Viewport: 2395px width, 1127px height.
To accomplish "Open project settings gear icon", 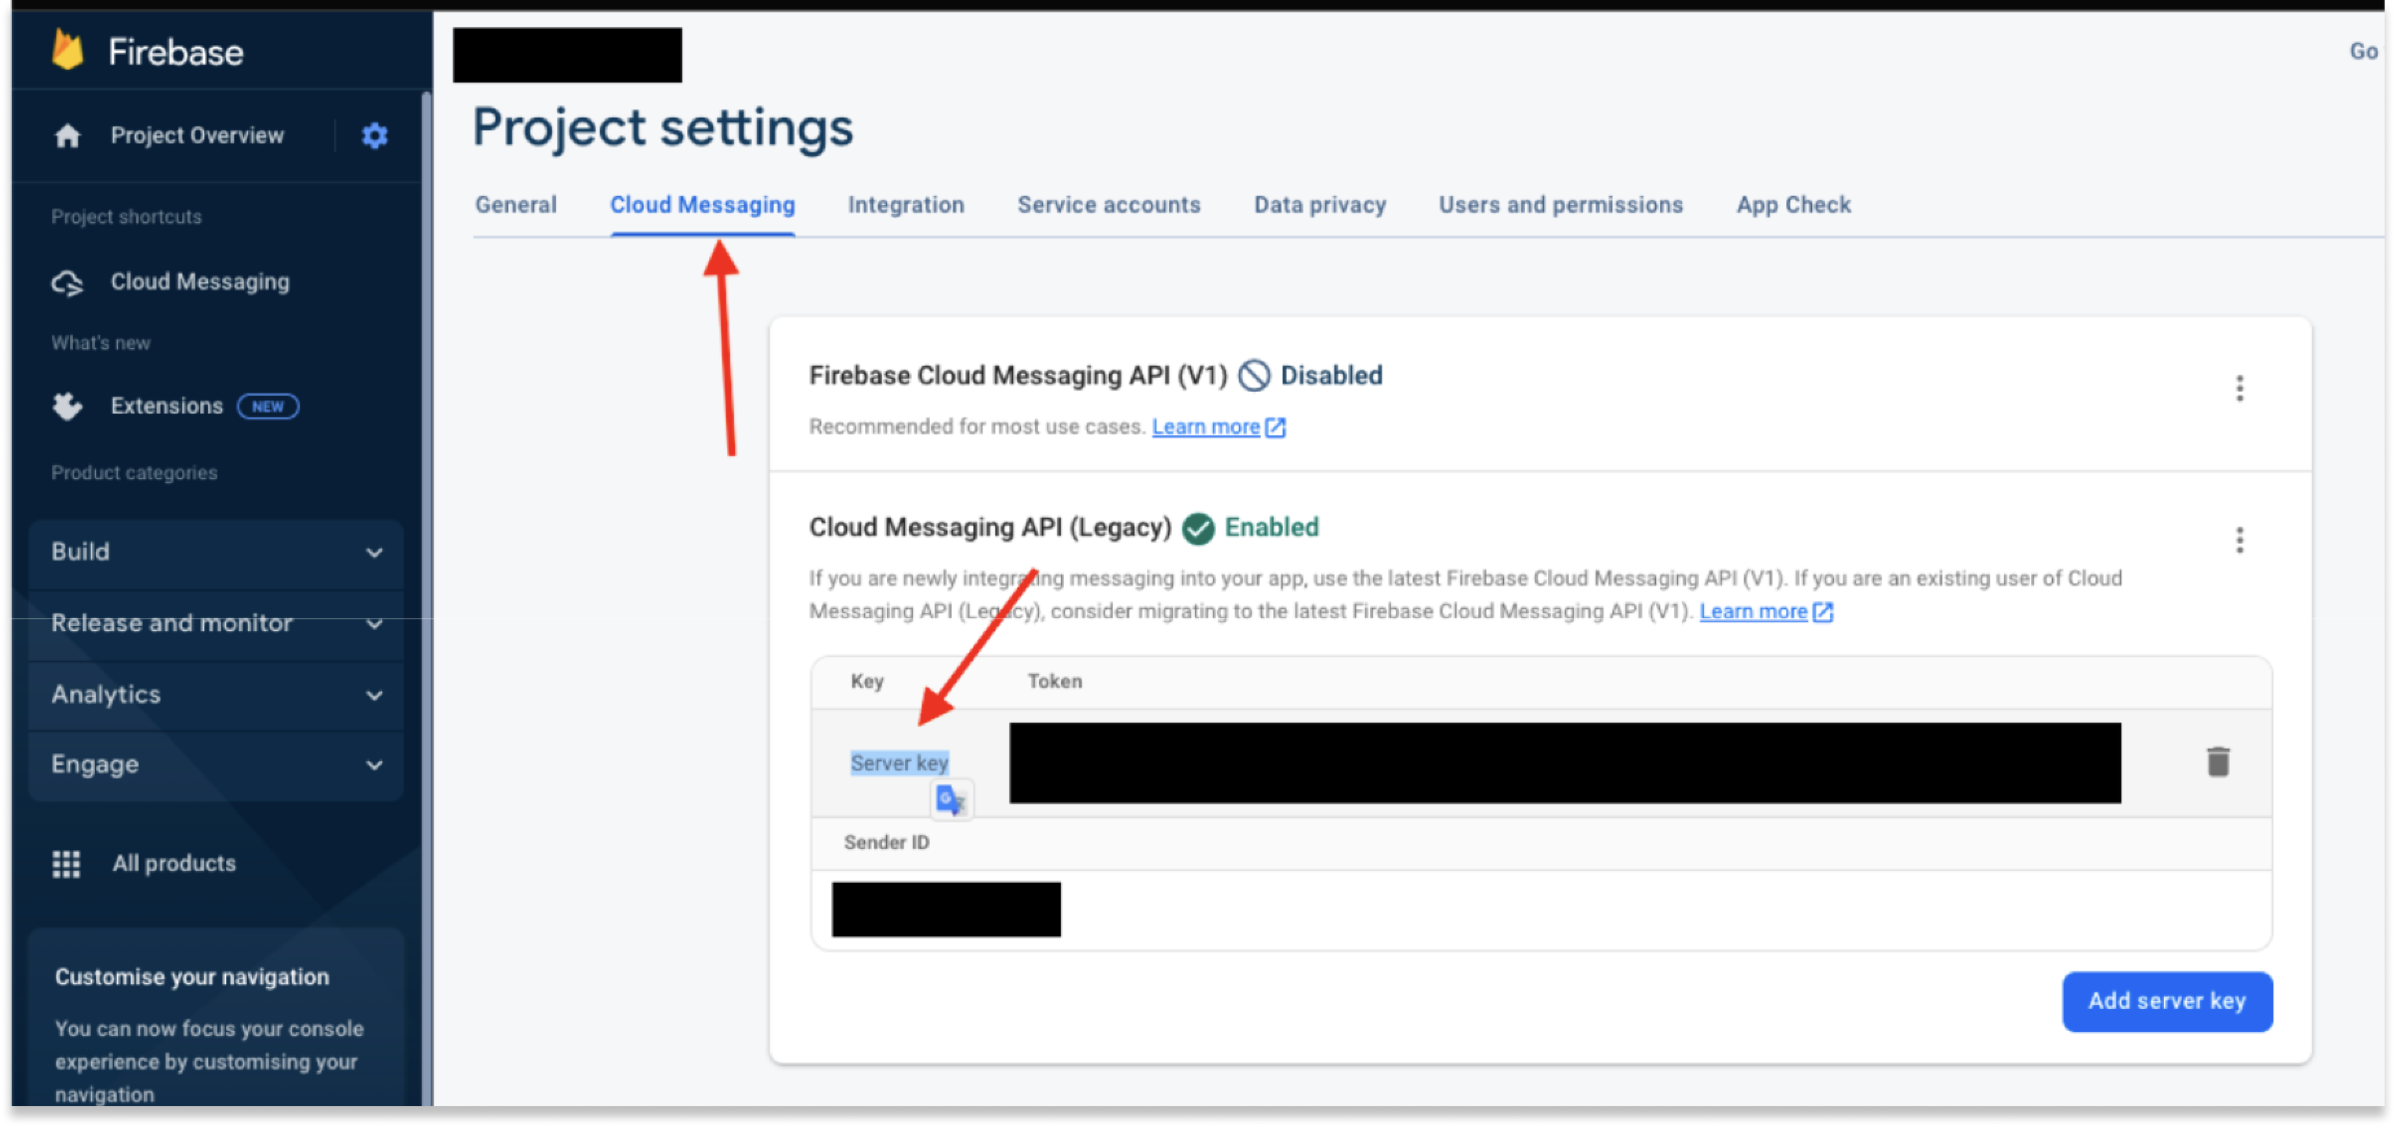I will click(x=375, y=136).
